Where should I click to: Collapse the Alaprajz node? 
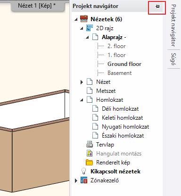click(x=87, y=37)
